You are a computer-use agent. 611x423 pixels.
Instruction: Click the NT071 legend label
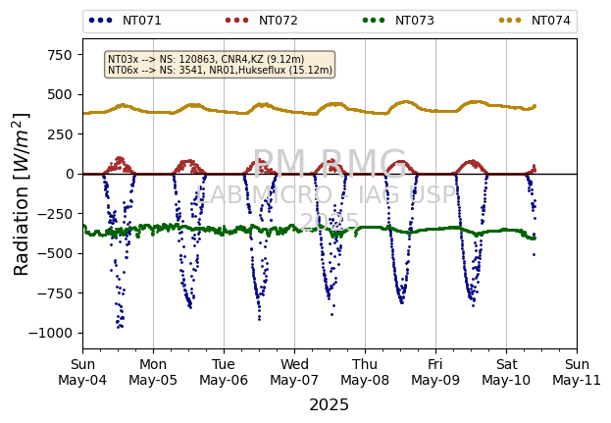tap(142, 21)
